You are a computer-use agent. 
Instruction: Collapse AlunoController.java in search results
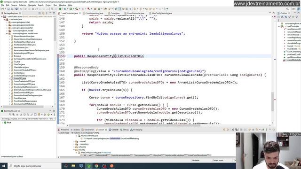pyautogui.click(x=76, y=136)
